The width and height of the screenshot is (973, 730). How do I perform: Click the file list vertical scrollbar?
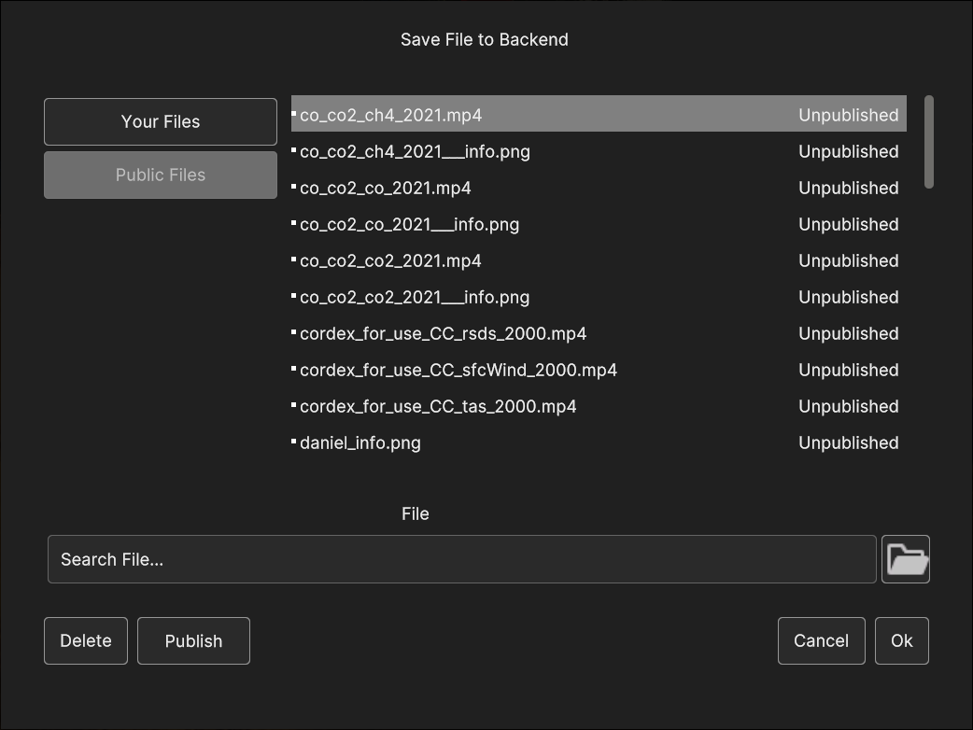tap(929, 141)
